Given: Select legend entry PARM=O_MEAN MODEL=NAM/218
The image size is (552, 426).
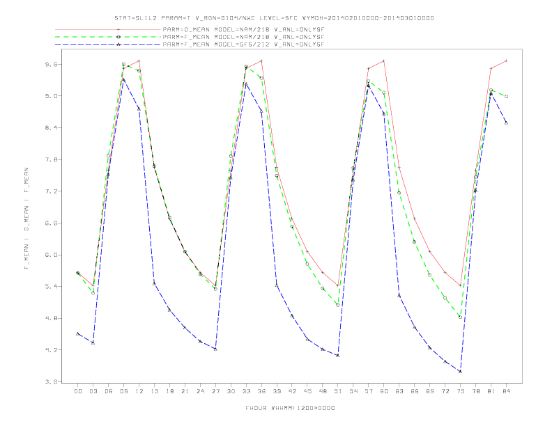Looking at the screenshot, I should click(243, 30).
